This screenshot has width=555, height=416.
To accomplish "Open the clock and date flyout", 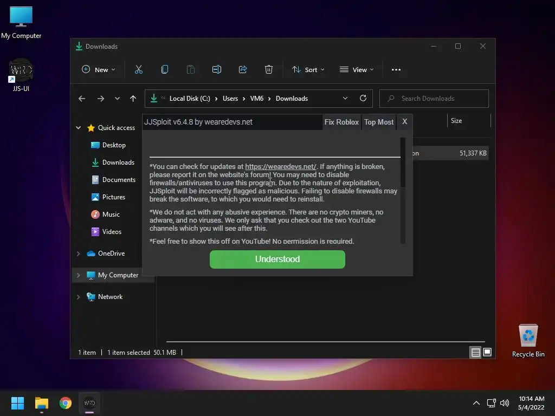I will click(531, 403).
